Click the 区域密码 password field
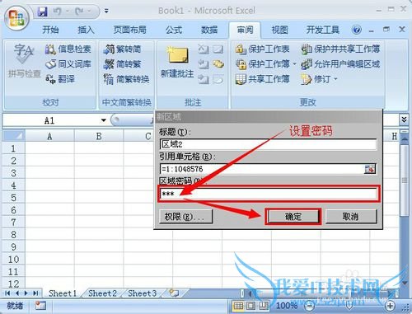Screen dimensions: 412x314 coord(268,194)
